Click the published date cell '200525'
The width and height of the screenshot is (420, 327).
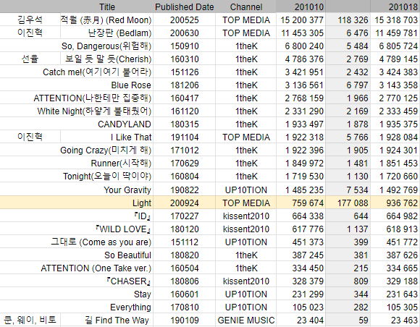tap(185, 20)
